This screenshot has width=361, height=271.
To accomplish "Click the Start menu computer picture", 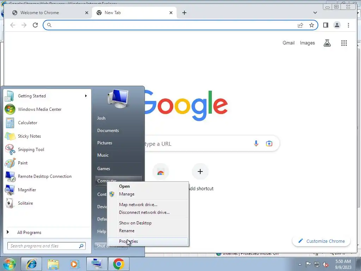I will (x=118, y=99).
